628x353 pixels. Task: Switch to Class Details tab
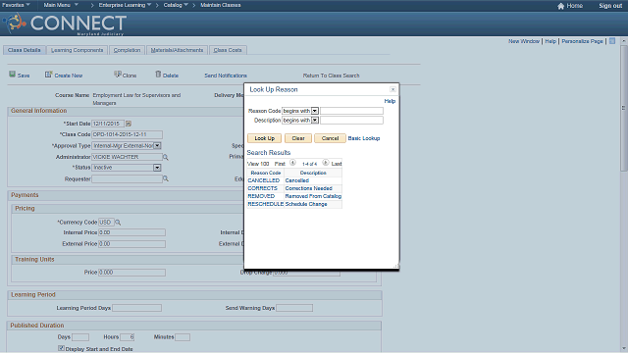pyautogui.click(x=24, y=50)
